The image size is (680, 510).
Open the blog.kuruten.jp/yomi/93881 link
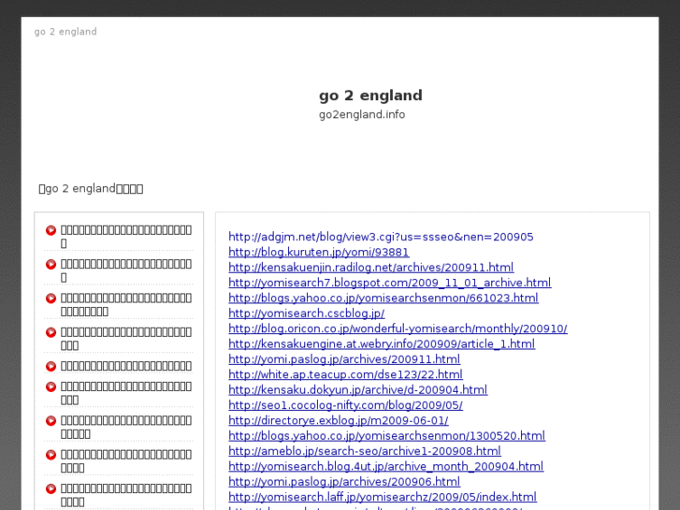pos(319,252)
